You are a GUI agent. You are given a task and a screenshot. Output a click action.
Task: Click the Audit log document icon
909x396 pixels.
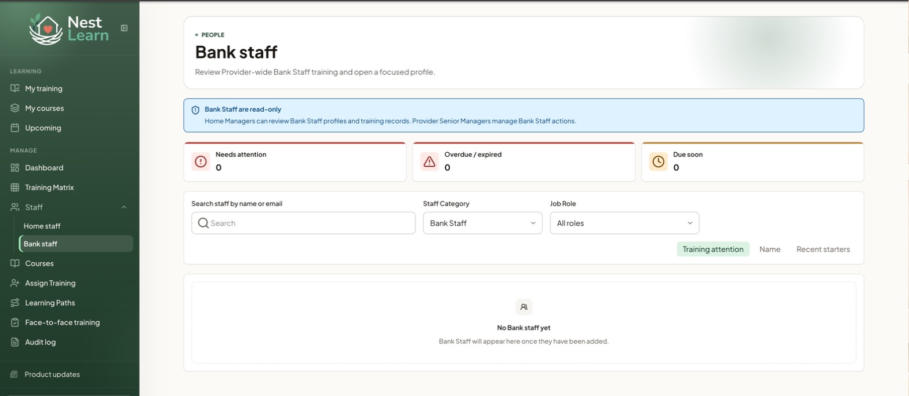15,342
